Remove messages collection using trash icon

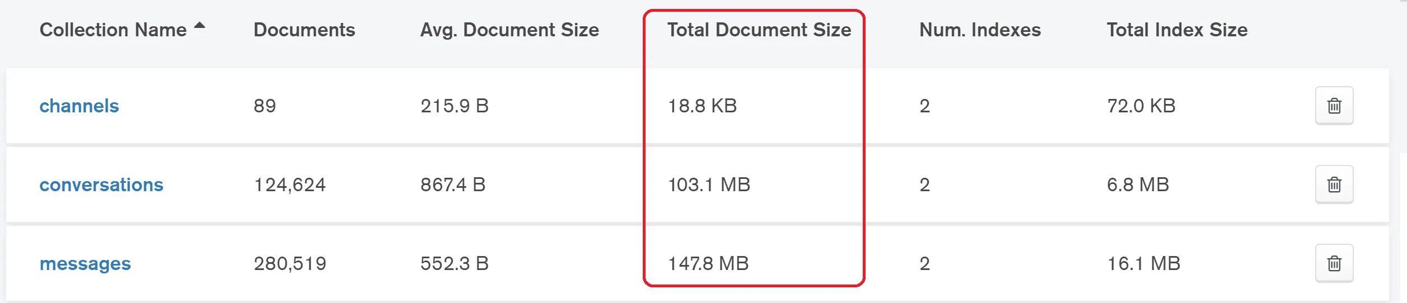click(1334, 263)
